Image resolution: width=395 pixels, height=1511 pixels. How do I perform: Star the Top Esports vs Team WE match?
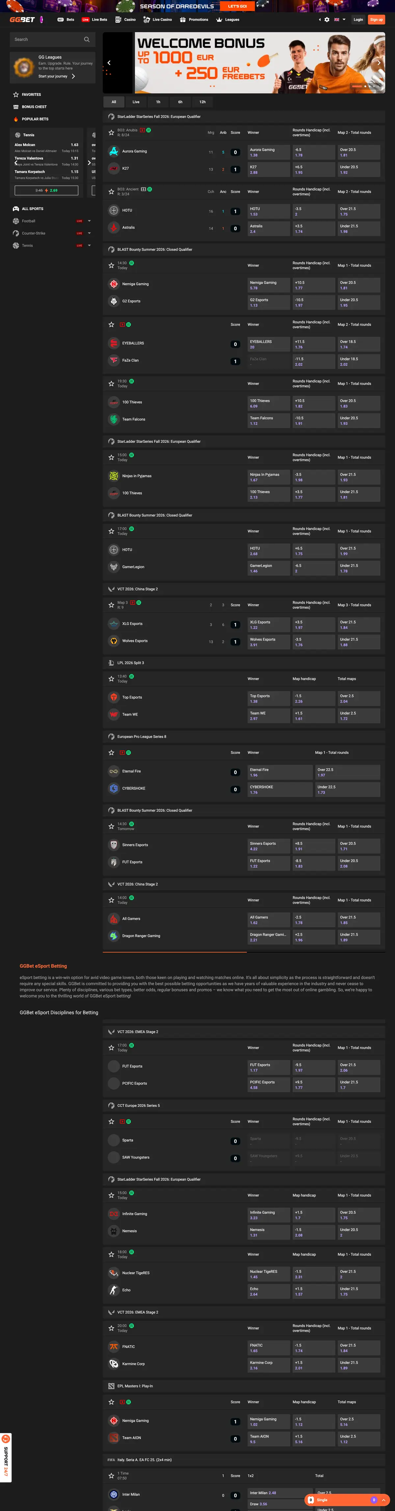click(111, 679)
